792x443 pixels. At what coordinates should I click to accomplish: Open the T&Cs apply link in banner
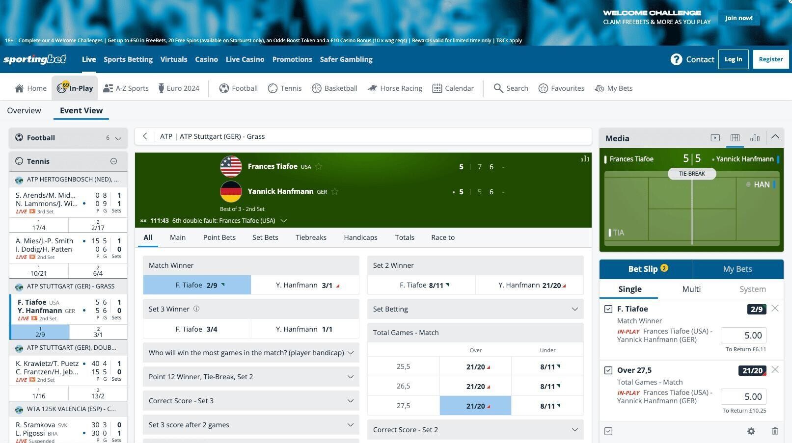[x=509, y=41]
